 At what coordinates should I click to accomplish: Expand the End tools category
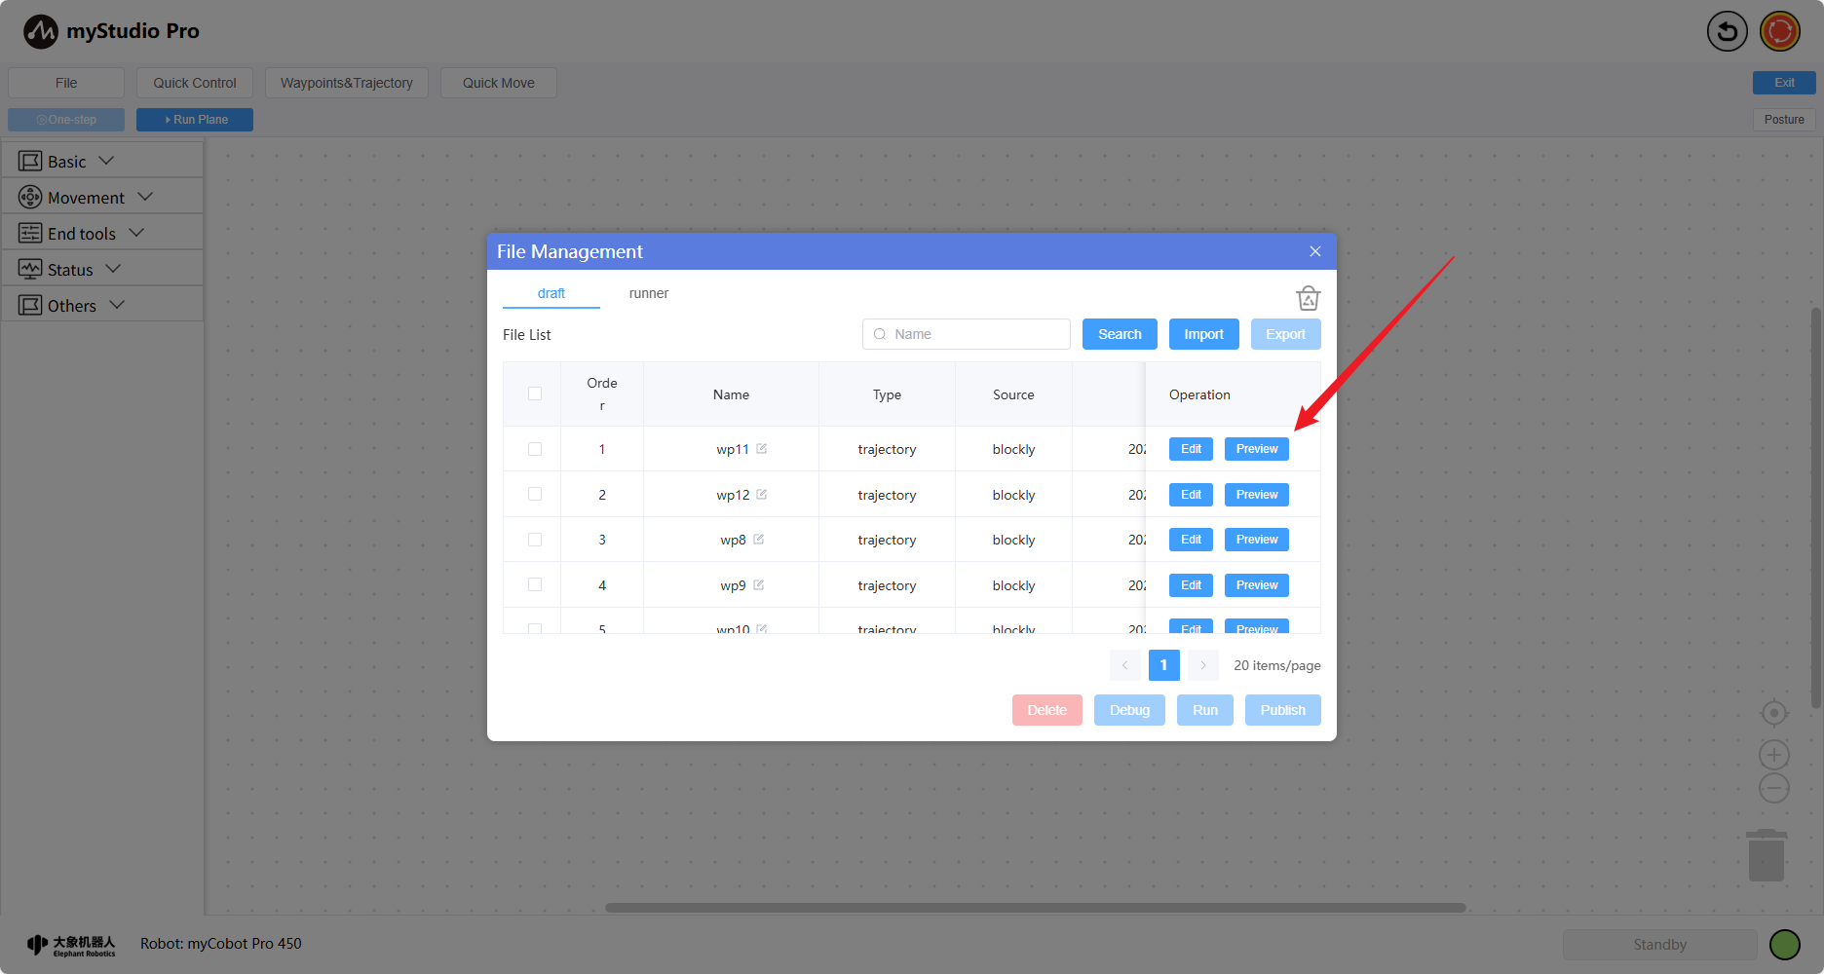(82, 234)
